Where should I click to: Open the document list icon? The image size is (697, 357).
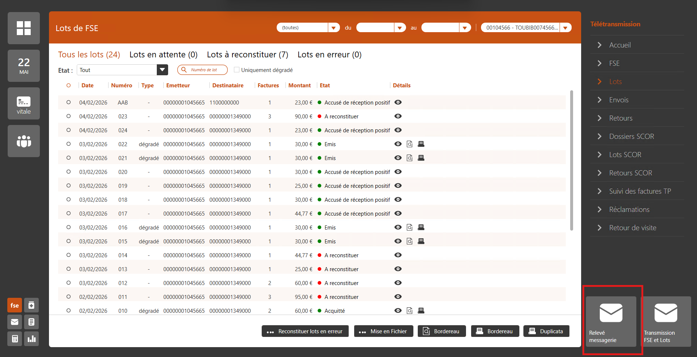[31, 322]
